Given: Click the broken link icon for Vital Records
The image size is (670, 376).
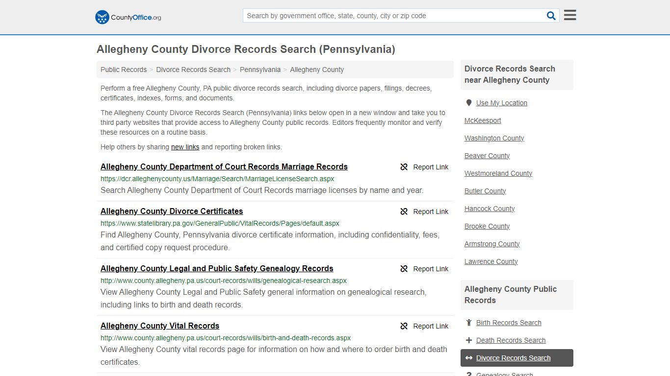Looking at the screenshot, I should click(x=404, y=326).
